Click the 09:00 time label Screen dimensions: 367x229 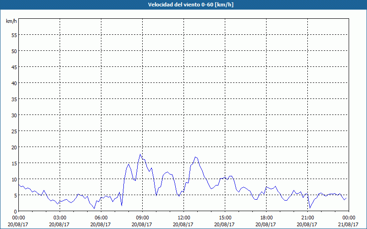point(142,218)
